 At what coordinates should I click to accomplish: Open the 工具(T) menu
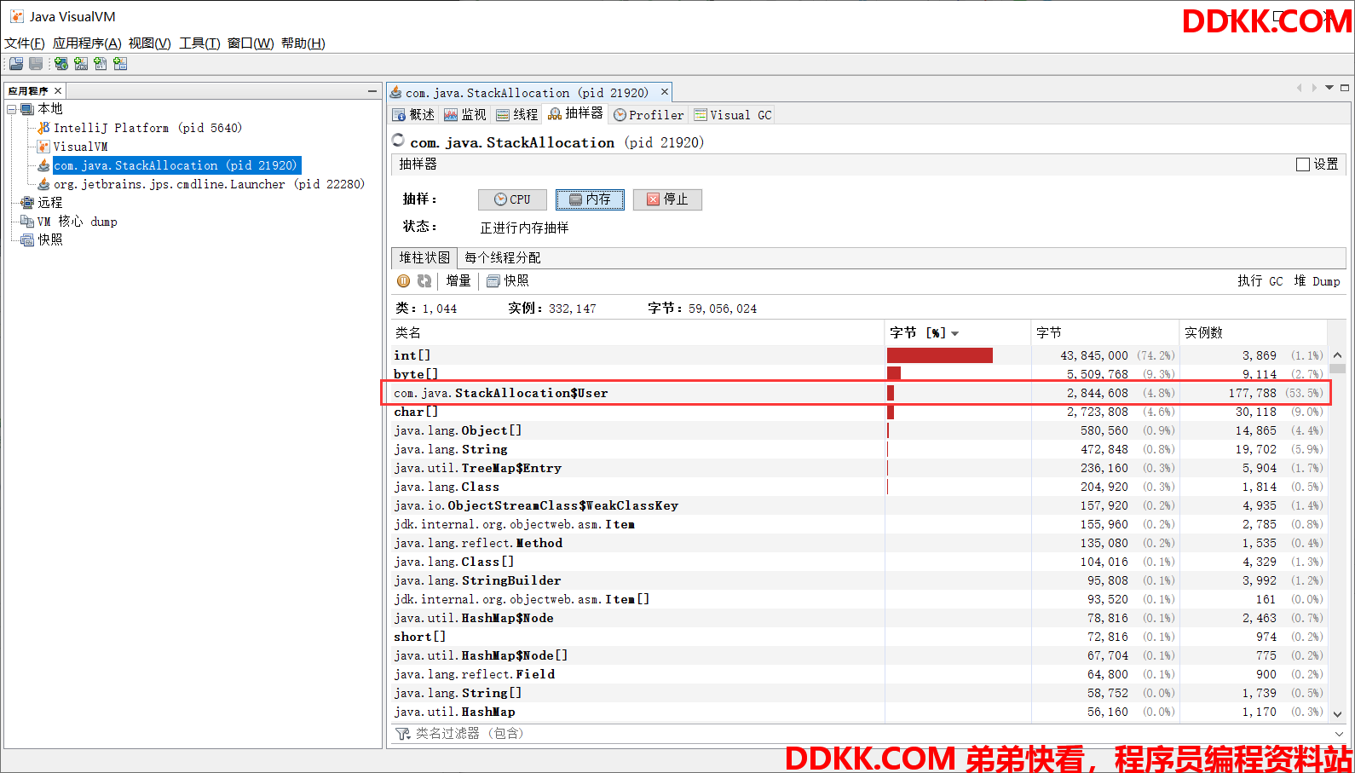pos(199,43)
